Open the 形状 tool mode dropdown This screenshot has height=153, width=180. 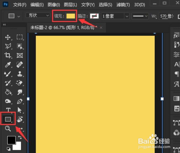point(38,15)
